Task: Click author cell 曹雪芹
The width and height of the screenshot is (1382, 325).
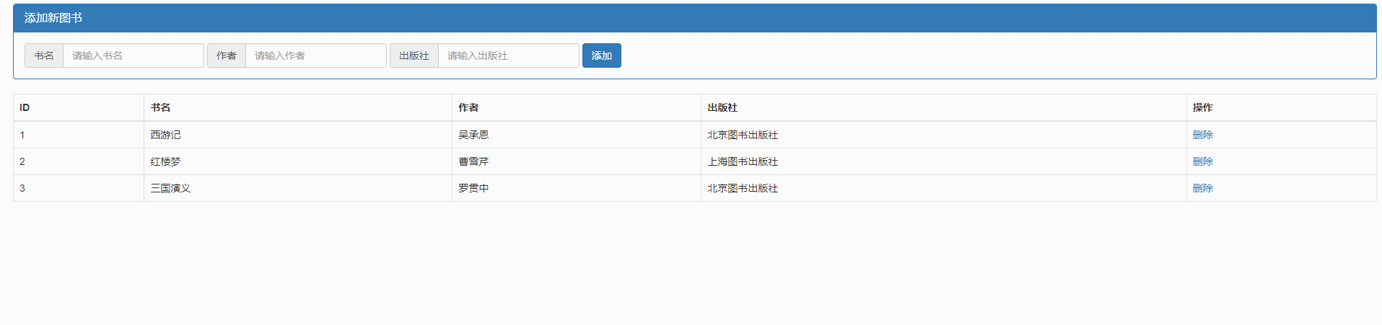Action: tap(577, 161)
